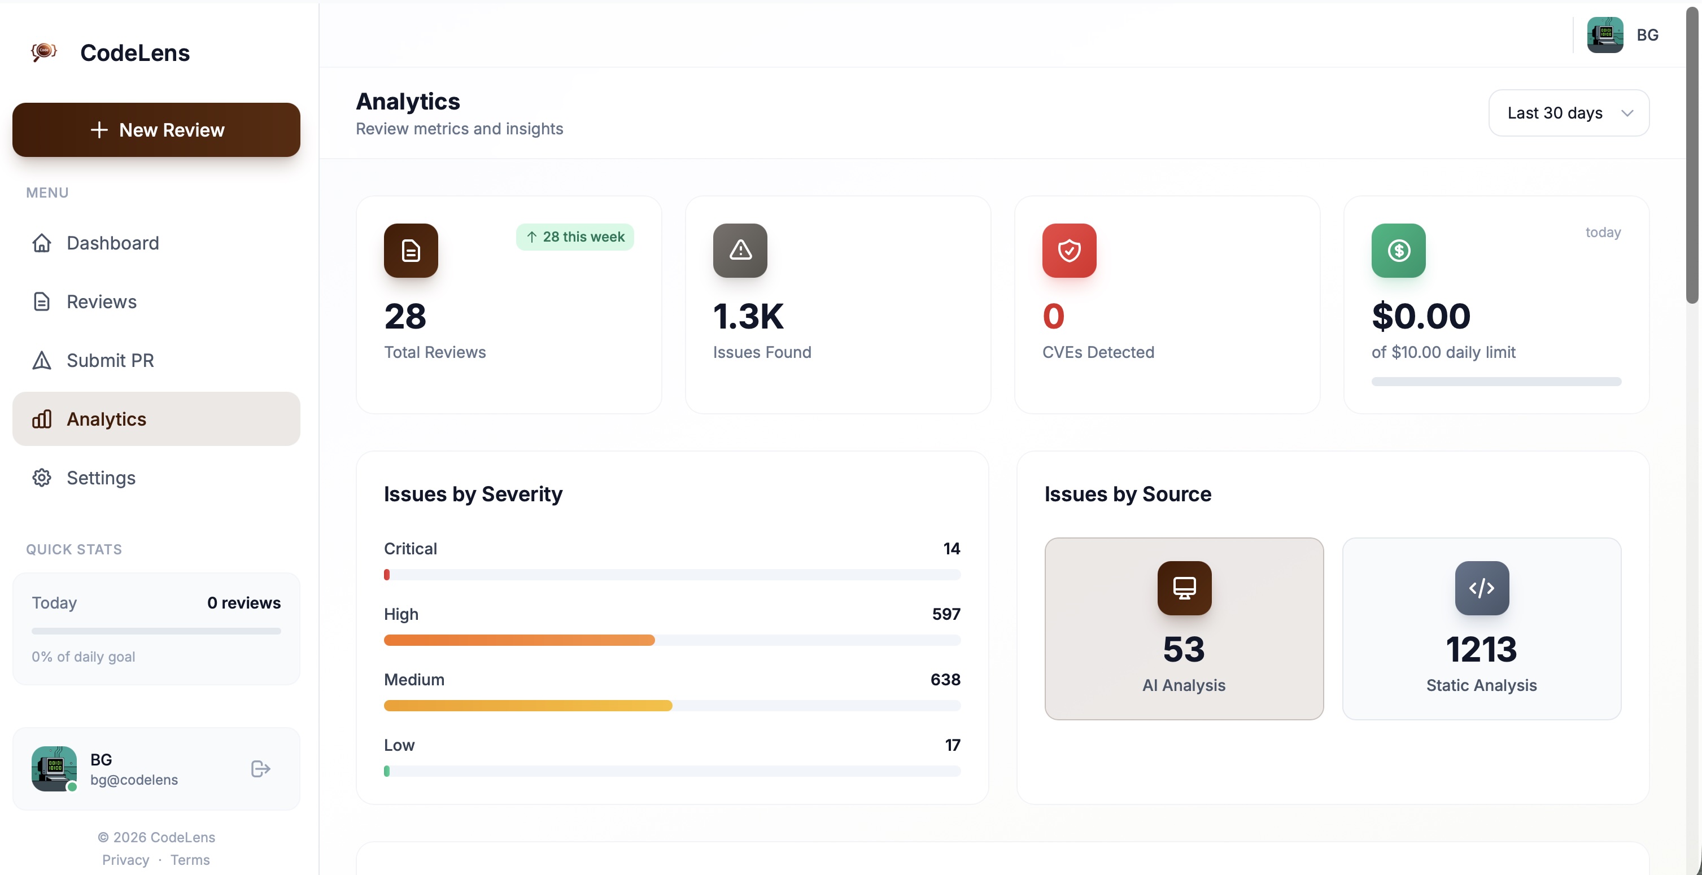The width and height of the screenshot is (1702, 875).
Task: Click the CodeLens logo icon
Action: pyautogui.click(x=43, y=52)
